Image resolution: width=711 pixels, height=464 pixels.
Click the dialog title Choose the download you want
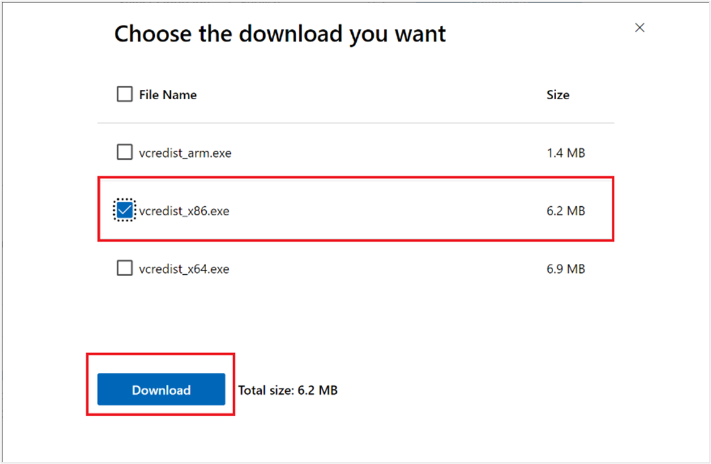[x=280, y=34]
